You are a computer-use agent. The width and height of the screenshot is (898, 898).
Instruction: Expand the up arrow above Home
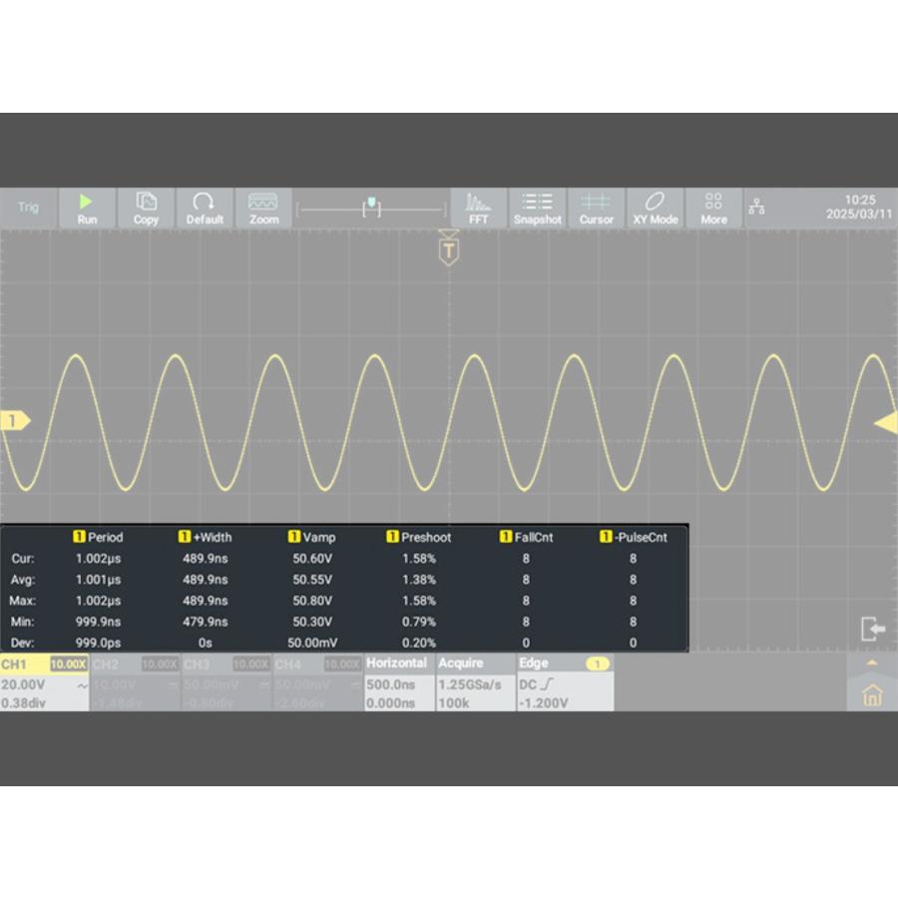point(872,663)
